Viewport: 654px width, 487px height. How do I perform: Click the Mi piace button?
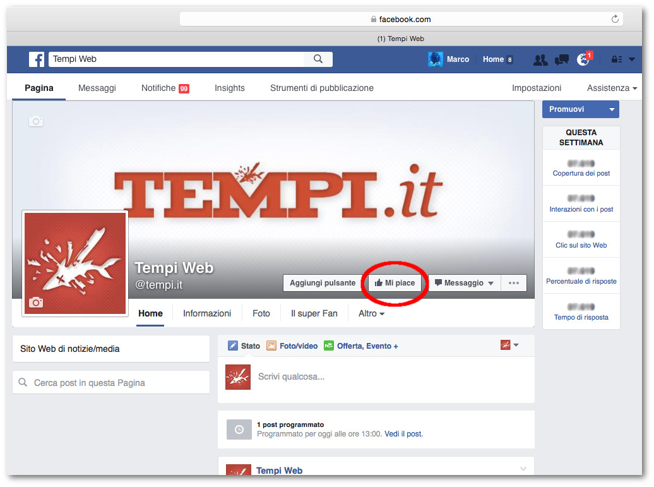point(395,283)
